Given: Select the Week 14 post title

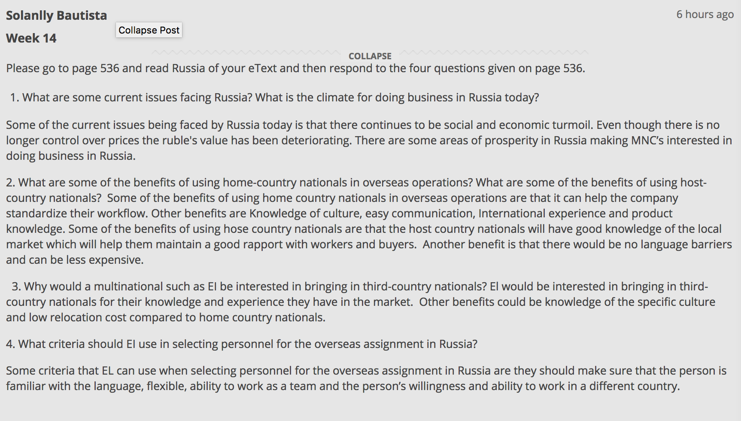Looking at the screenshot, I should [31, 38].
